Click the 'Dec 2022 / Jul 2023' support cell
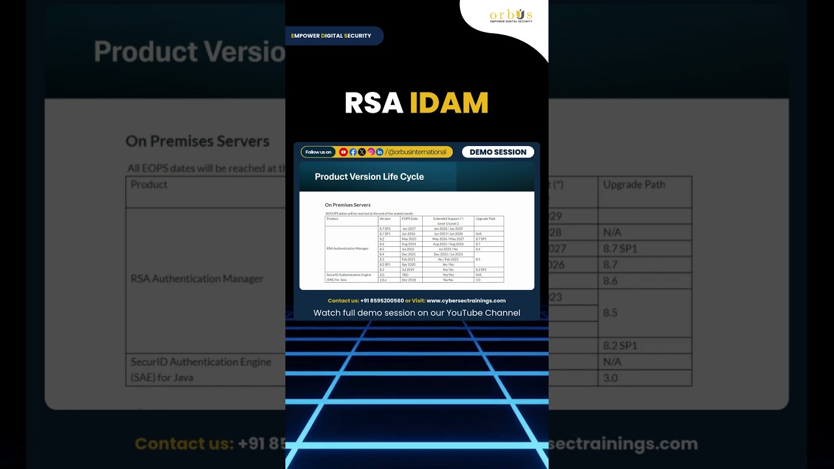This screenshot has height=469, width=834. coord(448,254)
